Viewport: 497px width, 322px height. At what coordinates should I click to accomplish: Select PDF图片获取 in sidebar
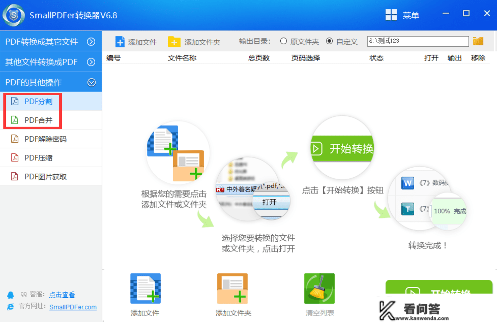51,176
